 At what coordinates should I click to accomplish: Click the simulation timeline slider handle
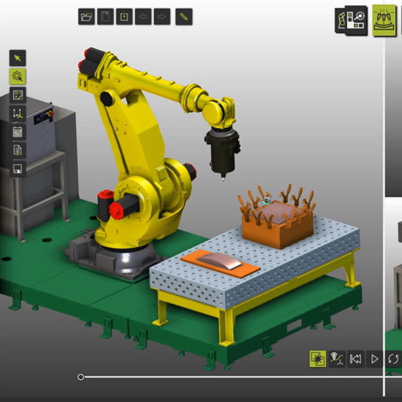point(80,377)
